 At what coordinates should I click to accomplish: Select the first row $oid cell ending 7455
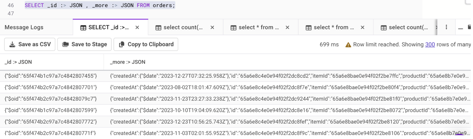[51, 76]
